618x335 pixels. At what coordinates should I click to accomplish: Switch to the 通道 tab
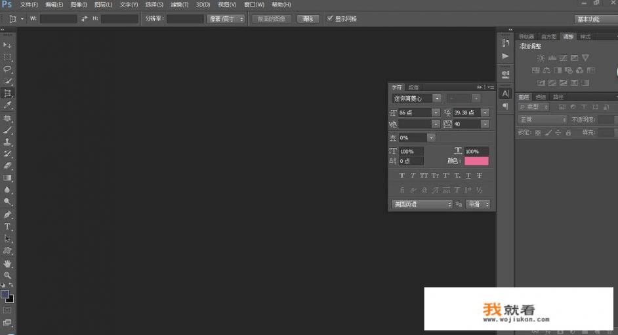541,97
